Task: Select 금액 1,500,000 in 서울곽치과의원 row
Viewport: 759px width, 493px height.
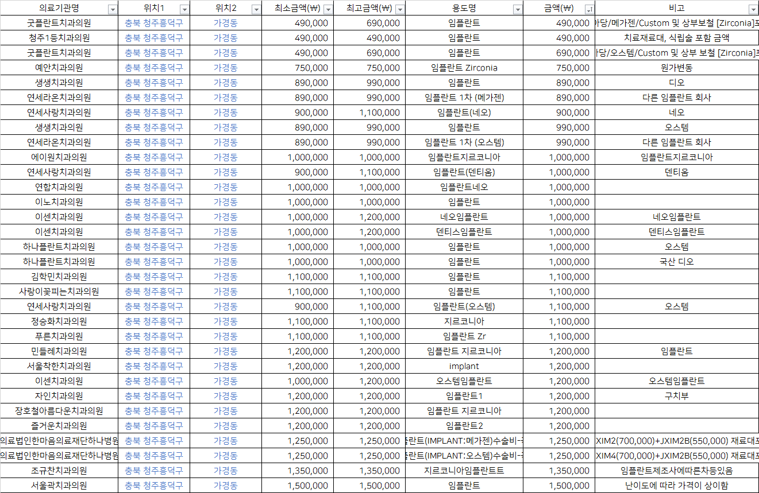Action: tap(559, 486)
